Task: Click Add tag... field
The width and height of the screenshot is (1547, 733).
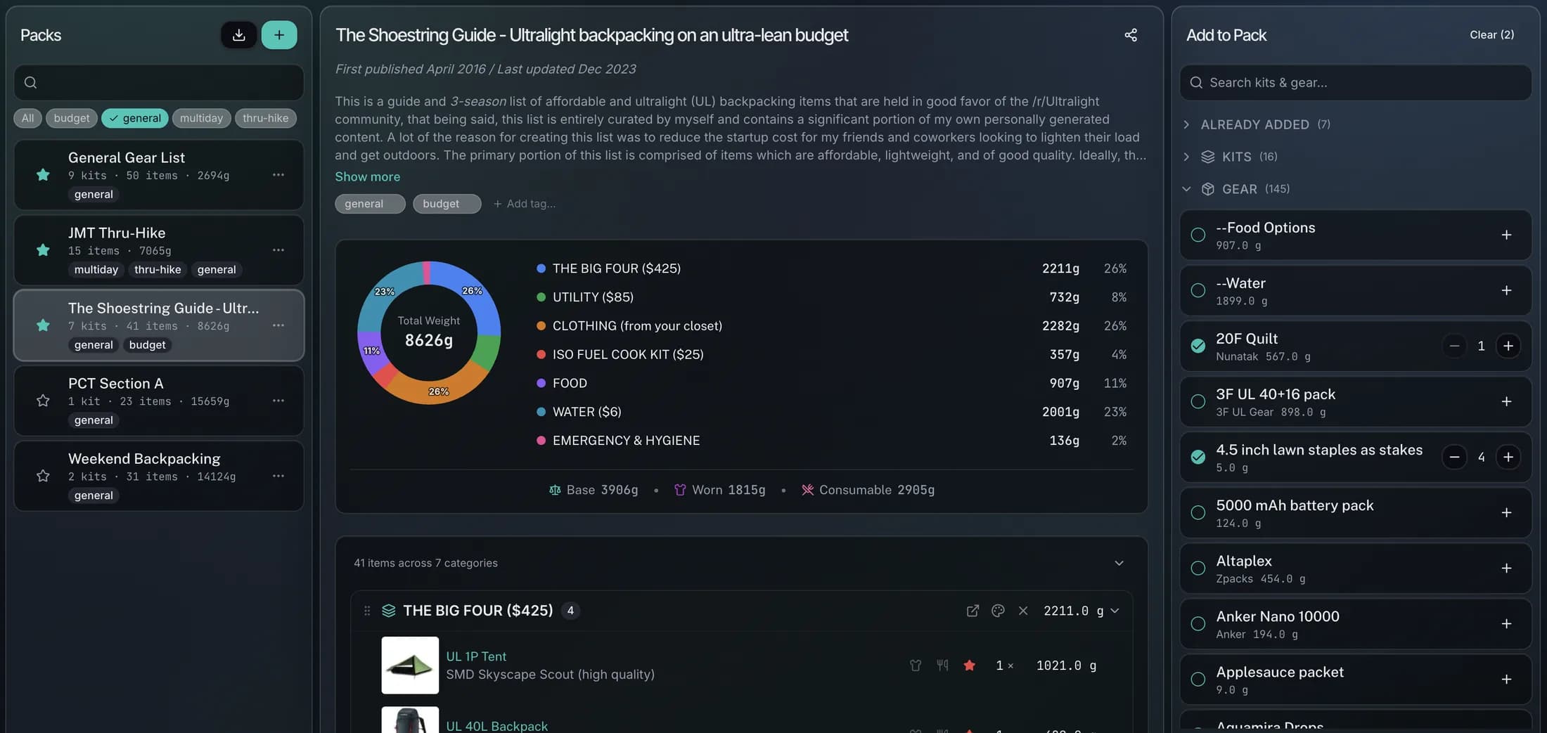Action: coord(525,204)
